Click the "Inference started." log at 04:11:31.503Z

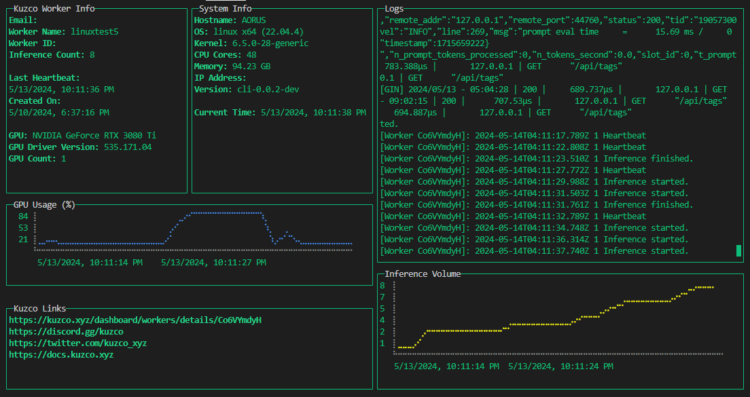tap(534, 193)
